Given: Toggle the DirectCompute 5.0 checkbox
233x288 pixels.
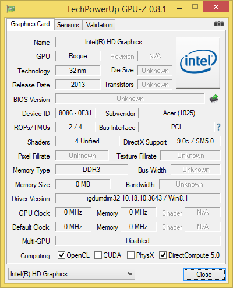Looking at the screenshot, I should point(163,255).
